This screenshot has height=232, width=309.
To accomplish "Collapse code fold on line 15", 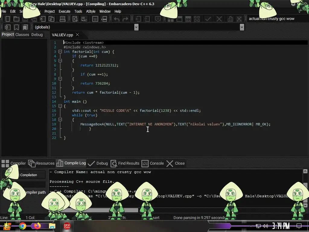I will click(x=60, y=106).
